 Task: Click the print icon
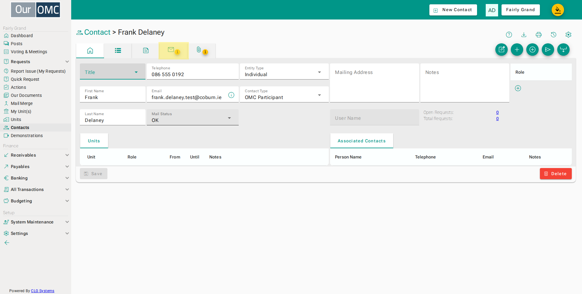[539, 35]
